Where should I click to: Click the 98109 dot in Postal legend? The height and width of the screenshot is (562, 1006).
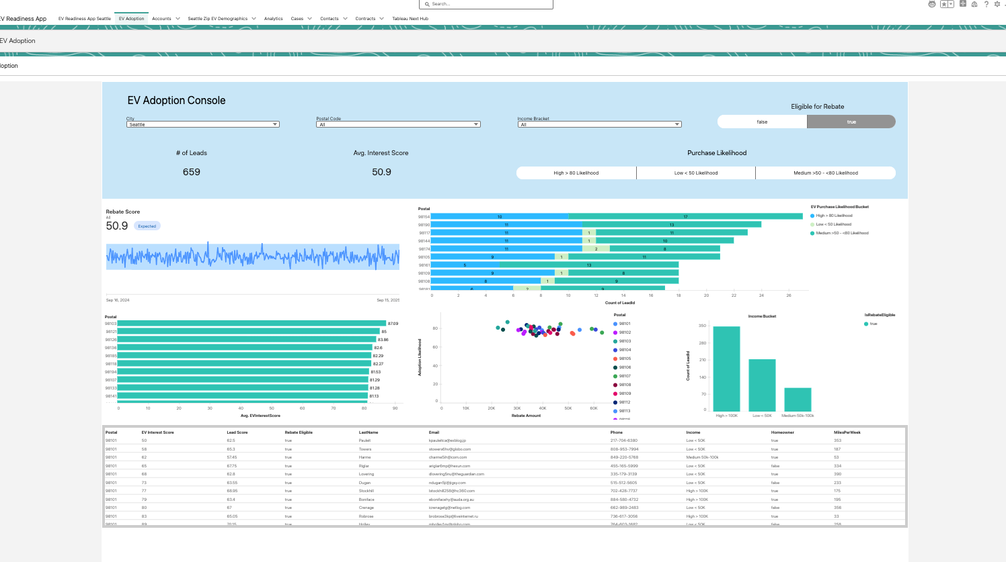tap(615, 393)
